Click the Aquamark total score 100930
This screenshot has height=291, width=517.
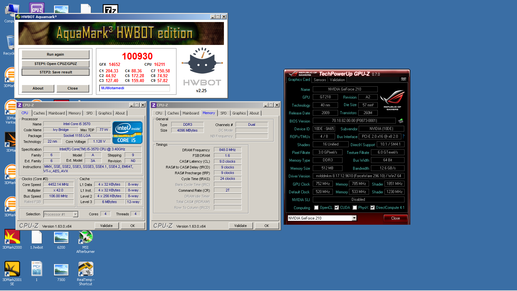137,56
